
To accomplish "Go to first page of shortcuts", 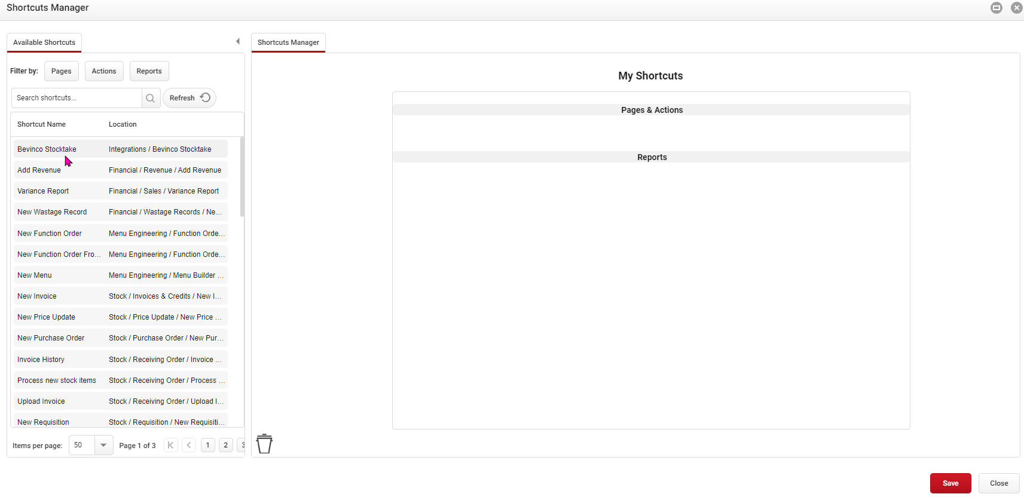I will click(x=171, y=445).
